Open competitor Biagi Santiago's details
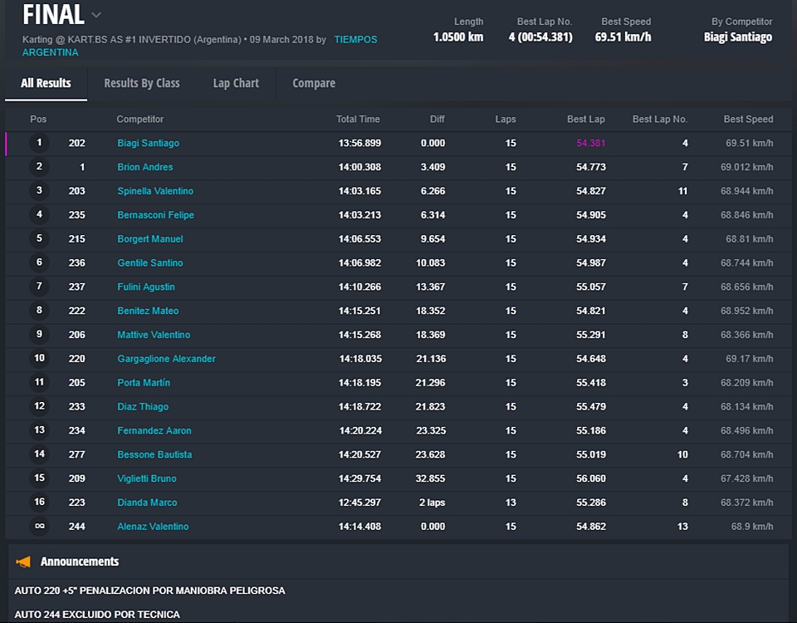 [x=148, y=143]
